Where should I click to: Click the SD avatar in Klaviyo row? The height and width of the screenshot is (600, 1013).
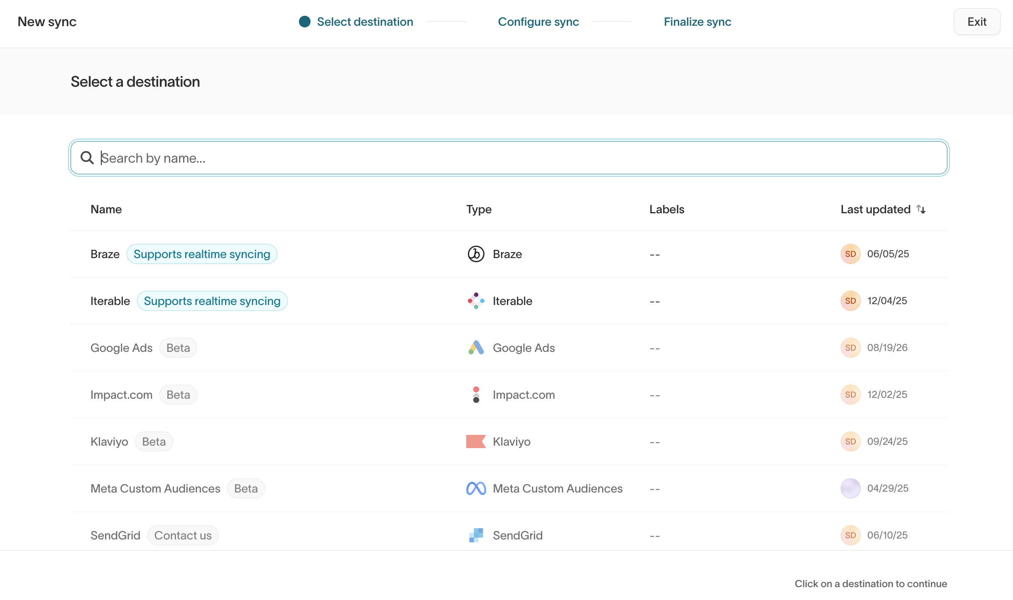850,441
